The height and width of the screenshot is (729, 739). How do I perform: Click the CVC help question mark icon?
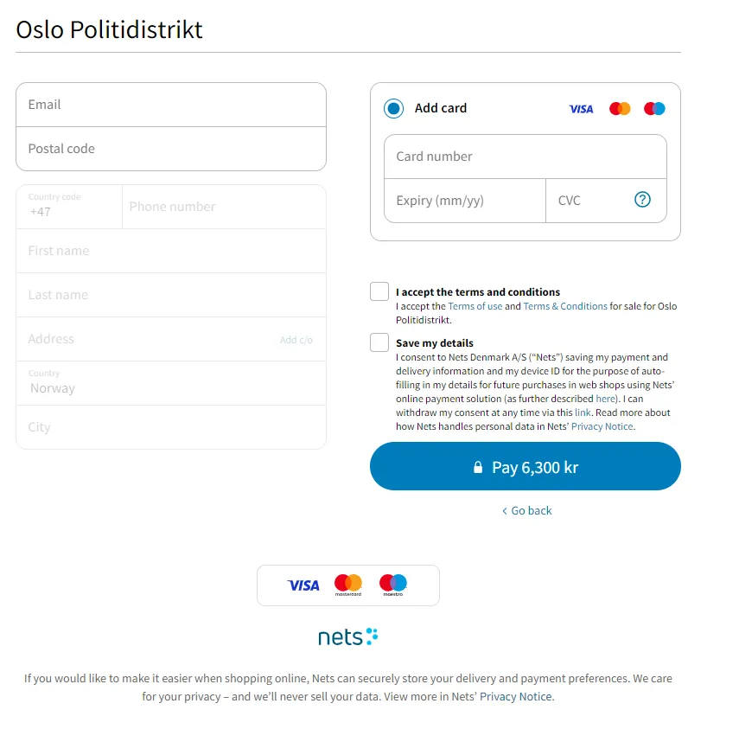tap(642, 200)
